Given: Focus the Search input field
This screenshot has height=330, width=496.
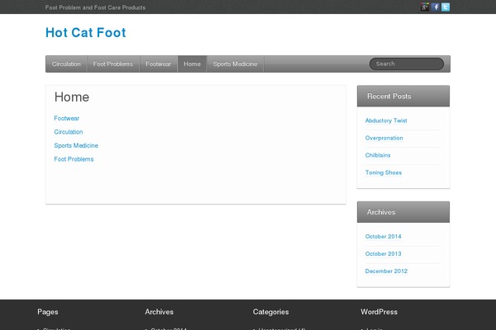Looking at the screenshot, I should 407,64.
